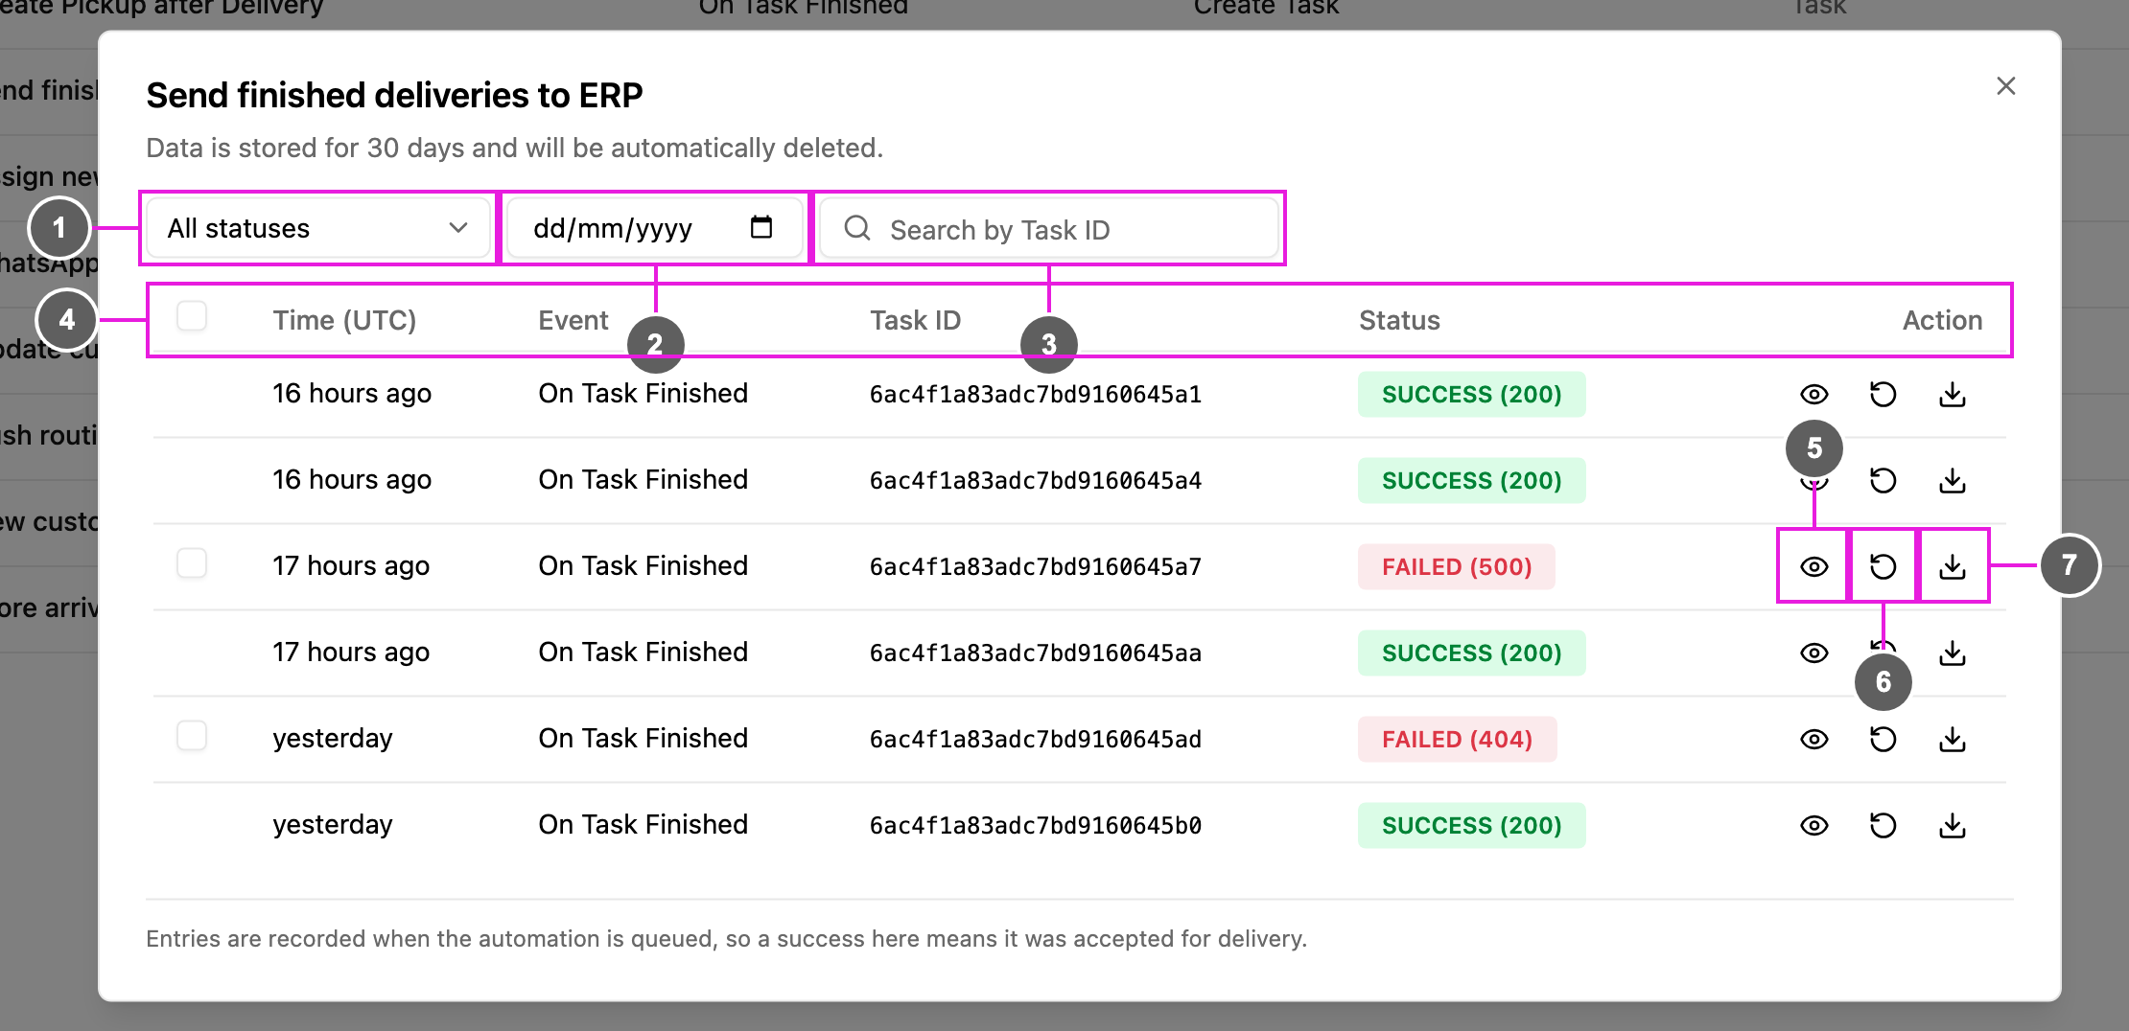View details of the FAILED (500) entry
This screenshot has height=1031, width=2129.
1813,566
